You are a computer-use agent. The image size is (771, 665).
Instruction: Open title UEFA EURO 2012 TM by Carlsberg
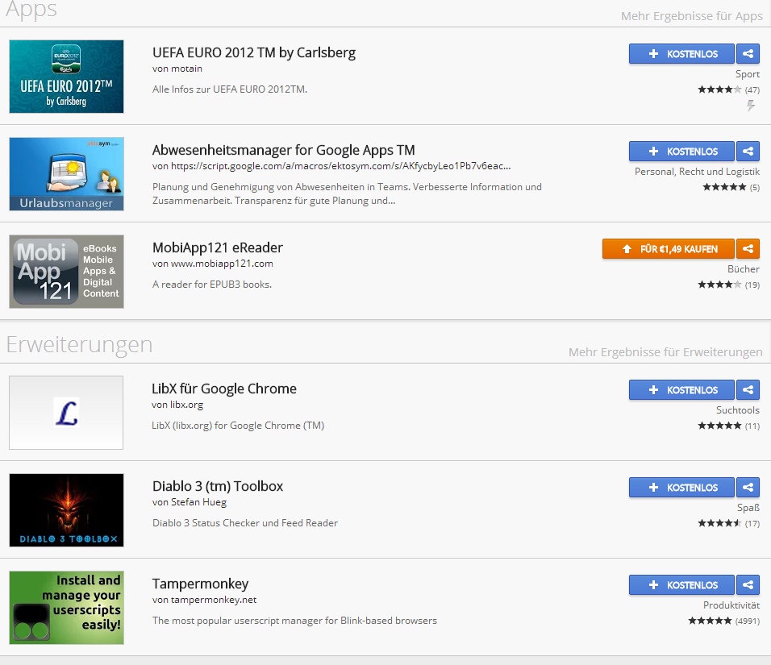tap(254, 52)
